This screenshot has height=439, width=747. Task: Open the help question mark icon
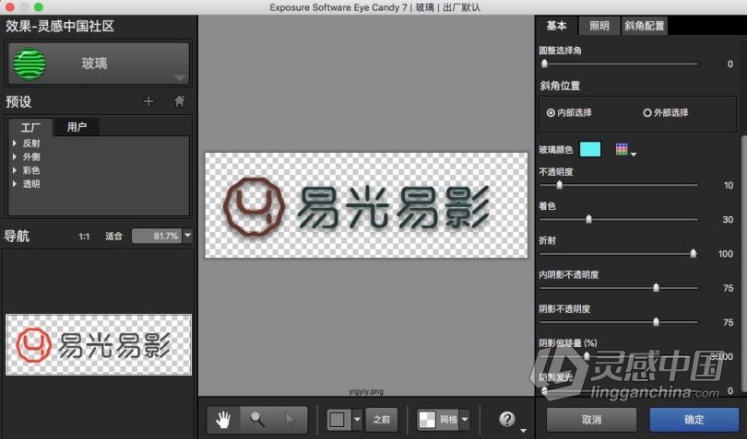pyautogui.click(x=507, y=419)
